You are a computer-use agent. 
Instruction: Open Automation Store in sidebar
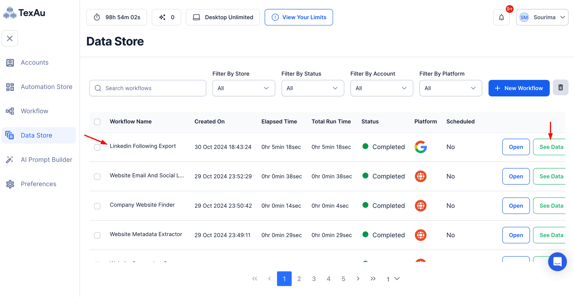tap(46, 87)
